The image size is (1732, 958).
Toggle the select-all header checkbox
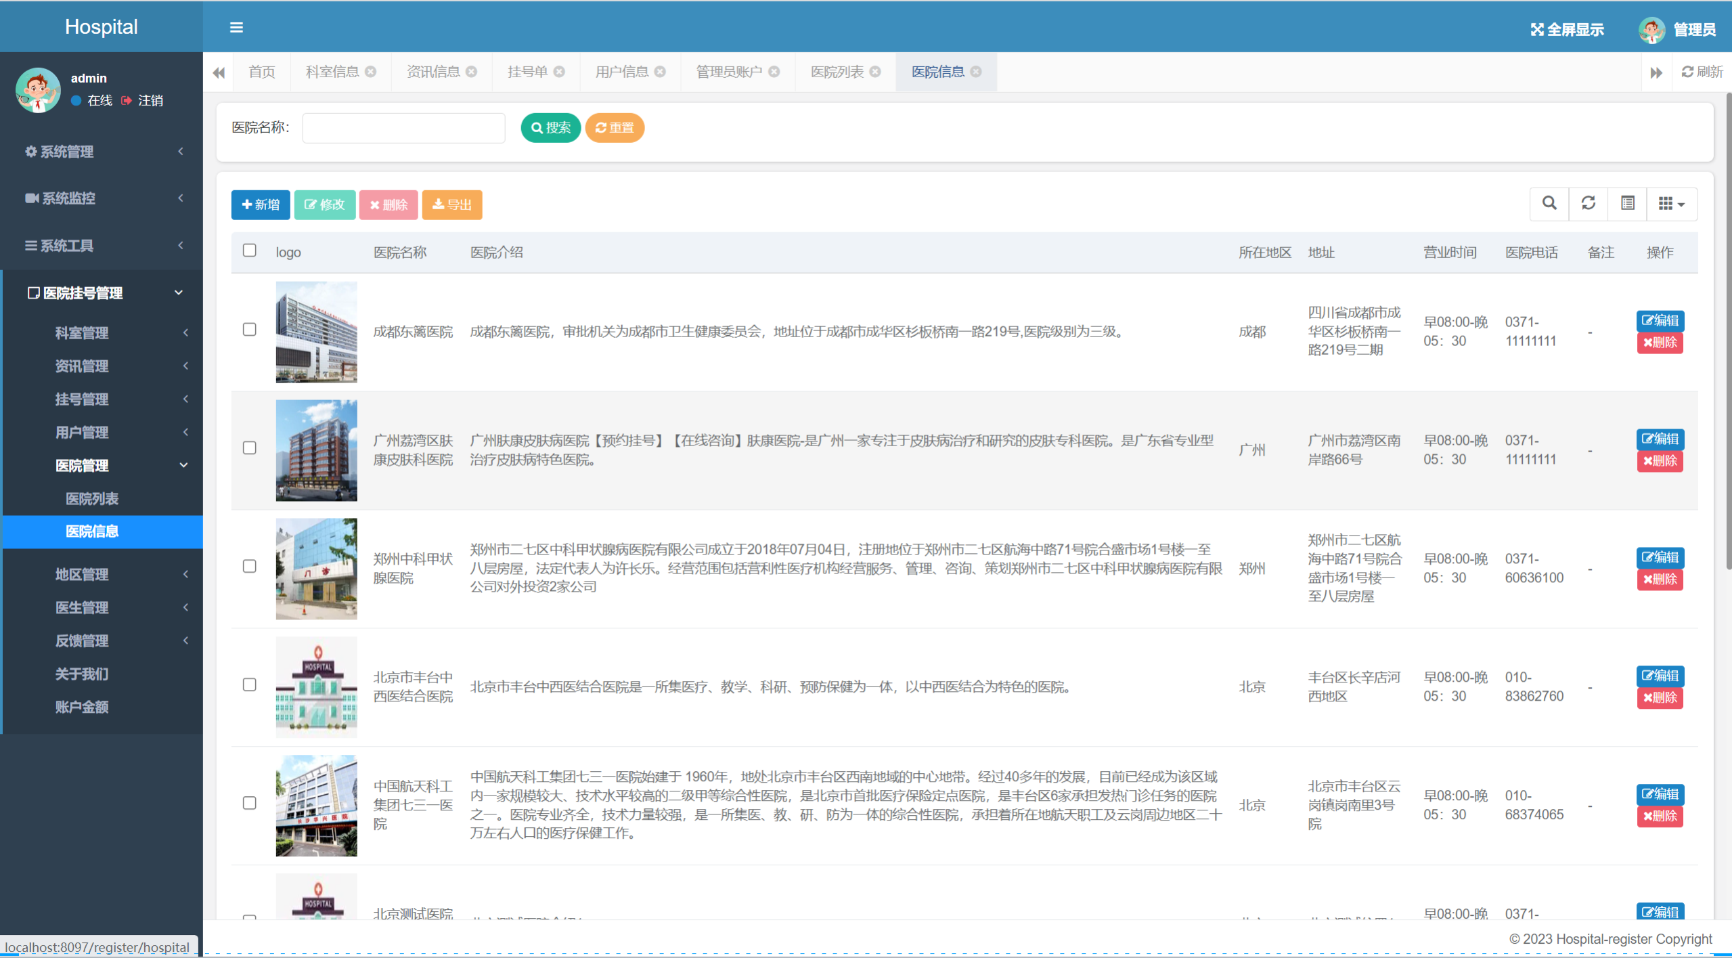pyautogui.click(x=250, y=251)
